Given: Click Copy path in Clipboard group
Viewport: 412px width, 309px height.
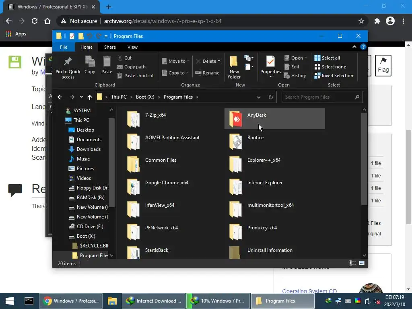Looking at the screenshot, I should click(131, 67).
